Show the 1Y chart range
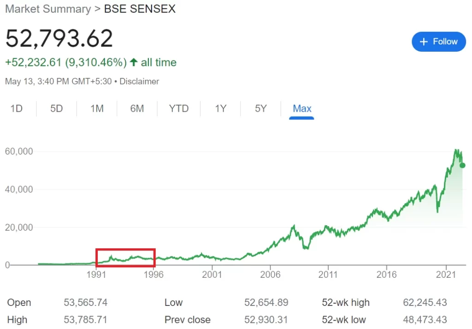 [x=220, y=108]
